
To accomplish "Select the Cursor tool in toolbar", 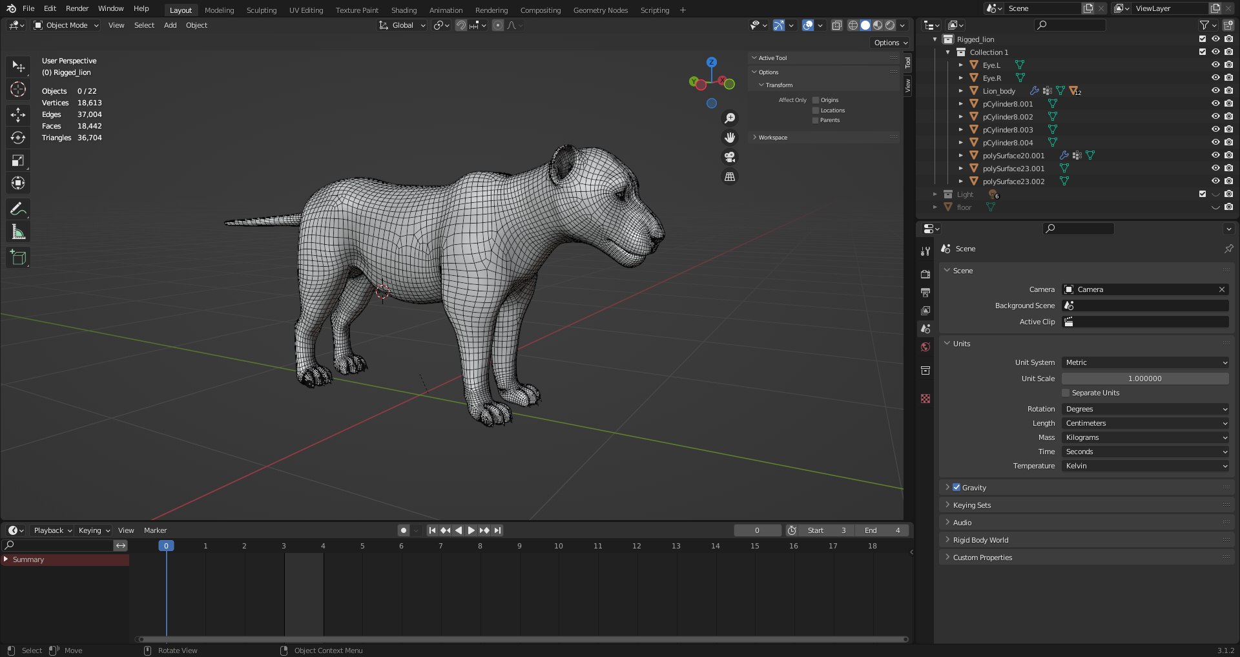I will [x=18, y=89].
